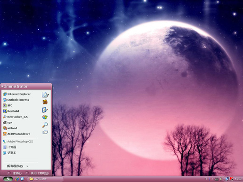This screenshot has height=182, width=243.
Task: Click the green Start button
Action: (8, 179)
